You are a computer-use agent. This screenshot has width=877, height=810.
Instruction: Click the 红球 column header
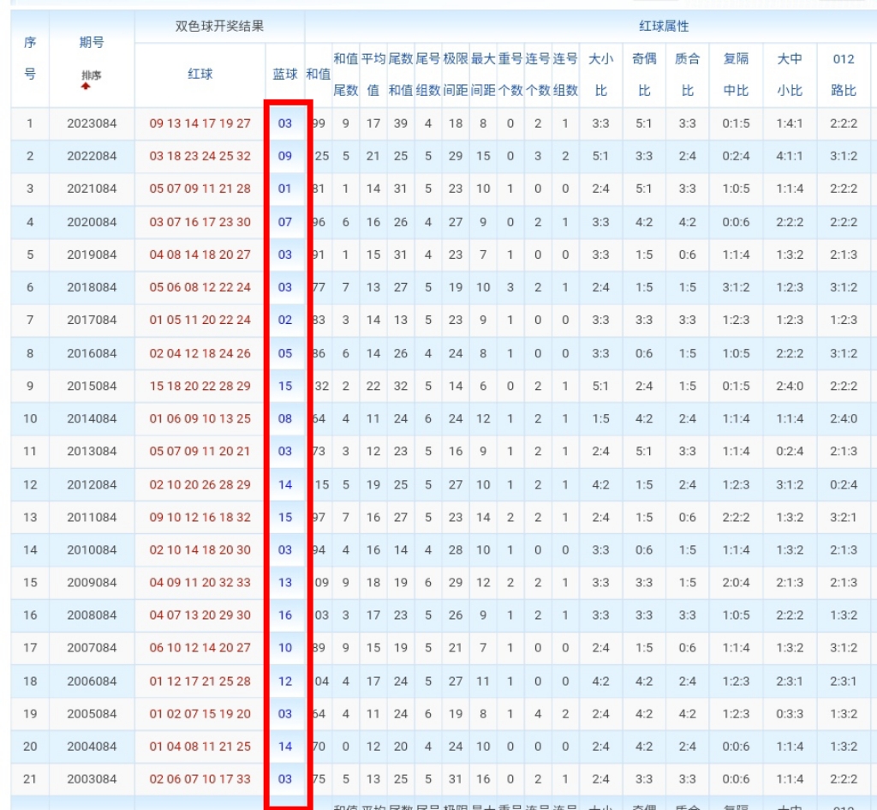200,74
